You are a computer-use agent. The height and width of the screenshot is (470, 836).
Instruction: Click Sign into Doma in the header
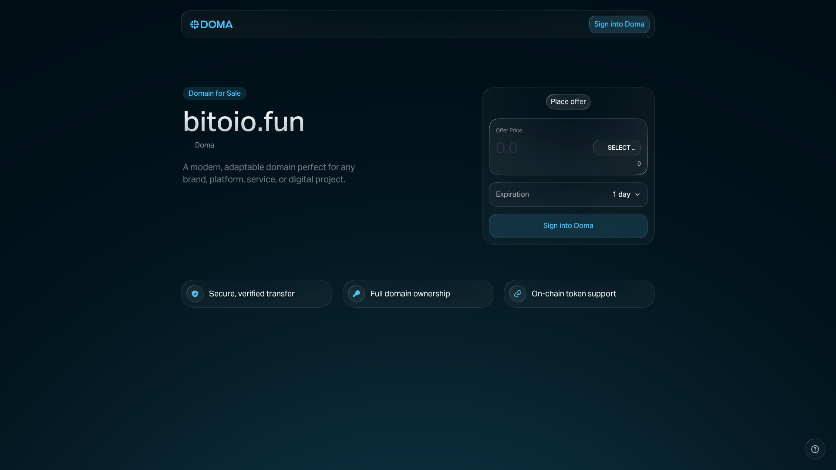(619, 24)
